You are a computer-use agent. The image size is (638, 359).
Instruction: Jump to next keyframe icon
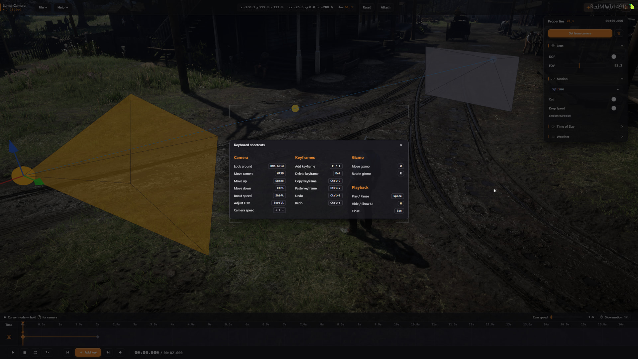pyautogui.click(x=108, y=352)
